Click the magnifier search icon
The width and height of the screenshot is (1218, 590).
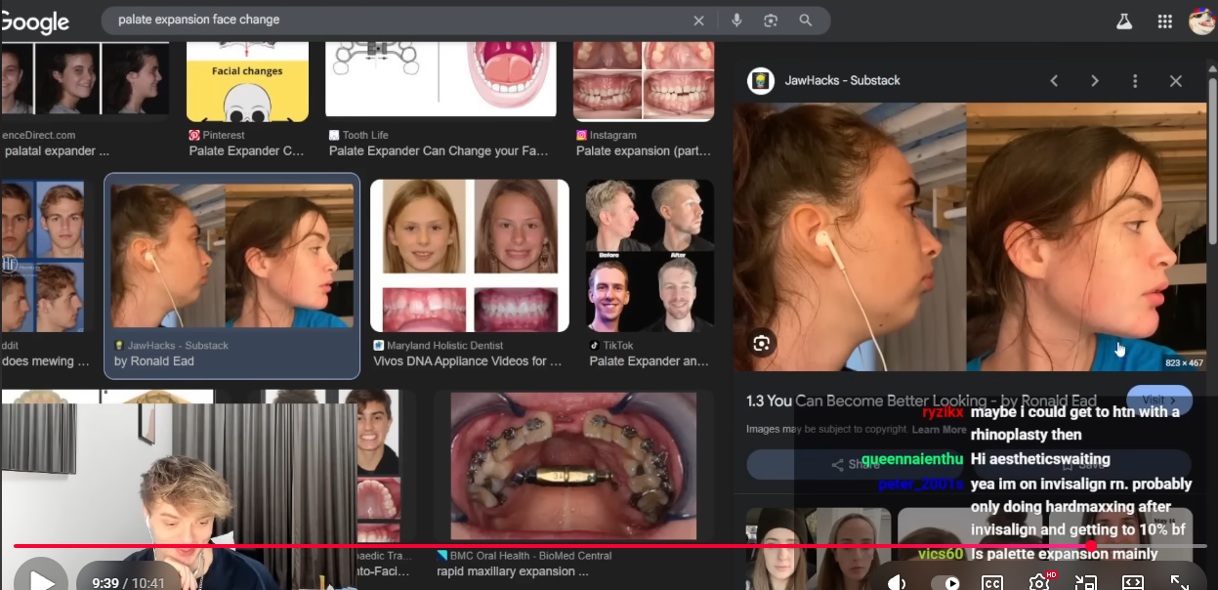point(806,21)
